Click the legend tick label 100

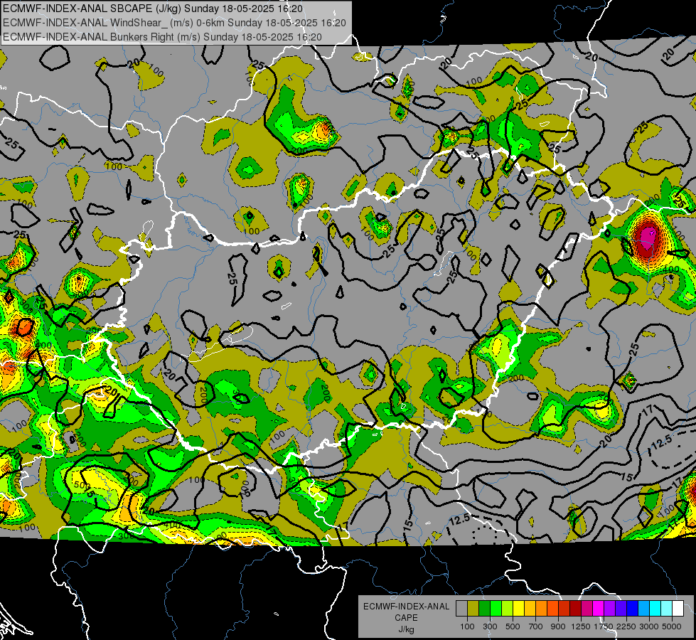pyautogui.click(x=467, y=626)
